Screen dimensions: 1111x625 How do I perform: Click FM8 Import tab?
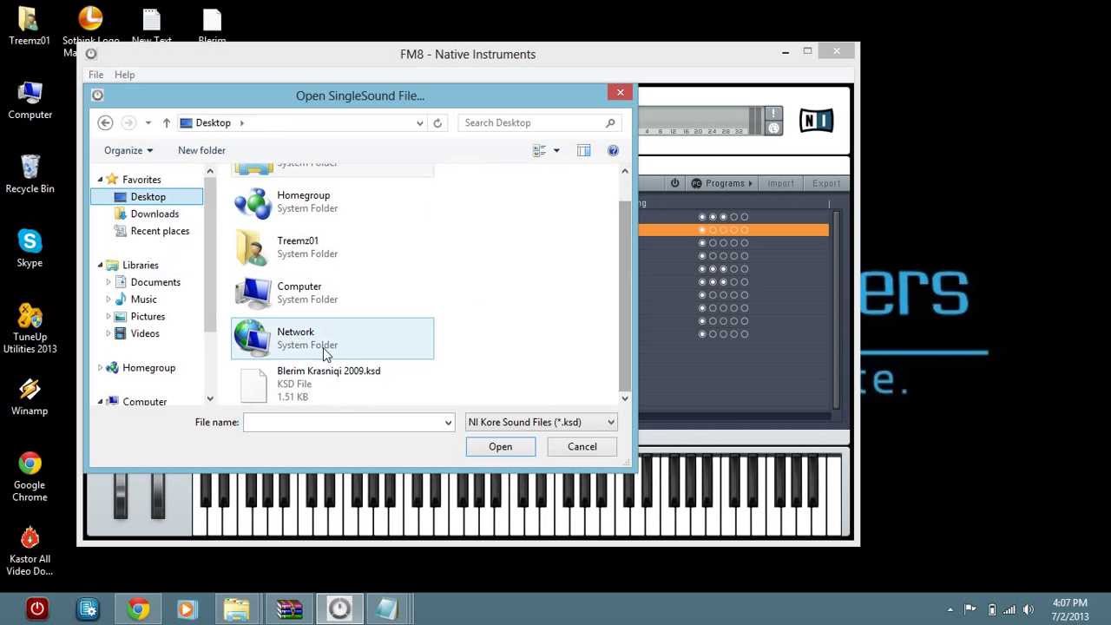point(780,183)
